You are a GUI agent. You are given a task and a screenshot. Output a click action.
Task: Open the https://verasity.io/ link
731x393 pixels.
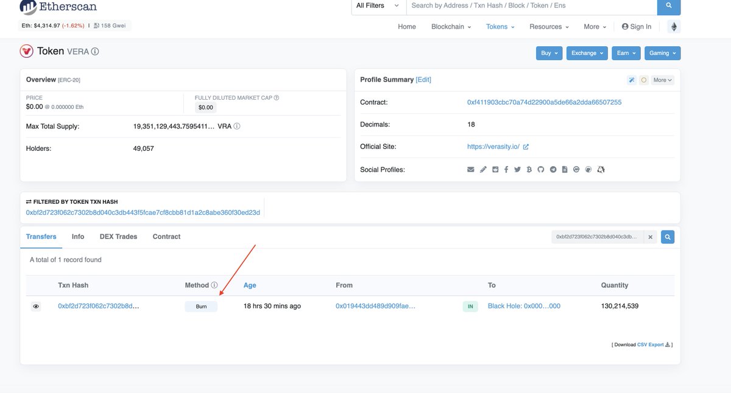click(493, 147)
